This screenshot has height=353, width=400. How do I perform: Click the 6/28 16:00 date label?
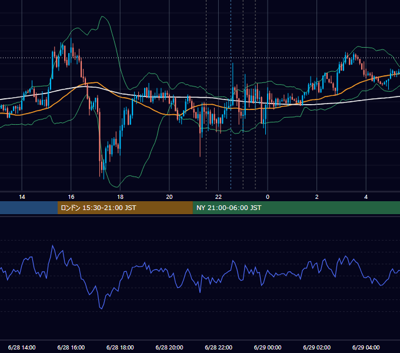71,347
